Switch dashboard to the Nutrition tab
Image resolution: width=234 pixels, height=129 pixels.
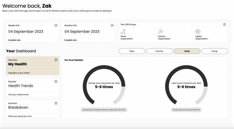(x=159, y=51)
